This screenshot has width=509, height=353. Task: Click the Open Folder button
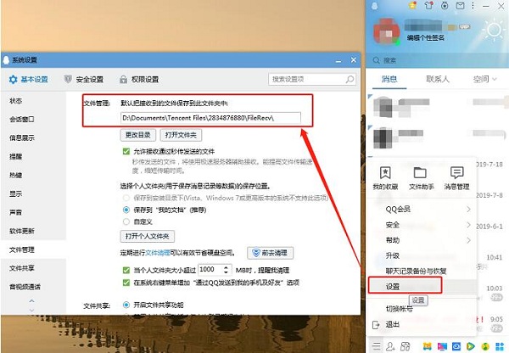click(x=181, y=135)
